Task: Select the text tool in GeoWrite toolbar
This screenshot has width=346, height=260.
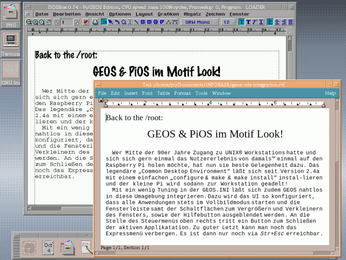Action: (104, 22)
